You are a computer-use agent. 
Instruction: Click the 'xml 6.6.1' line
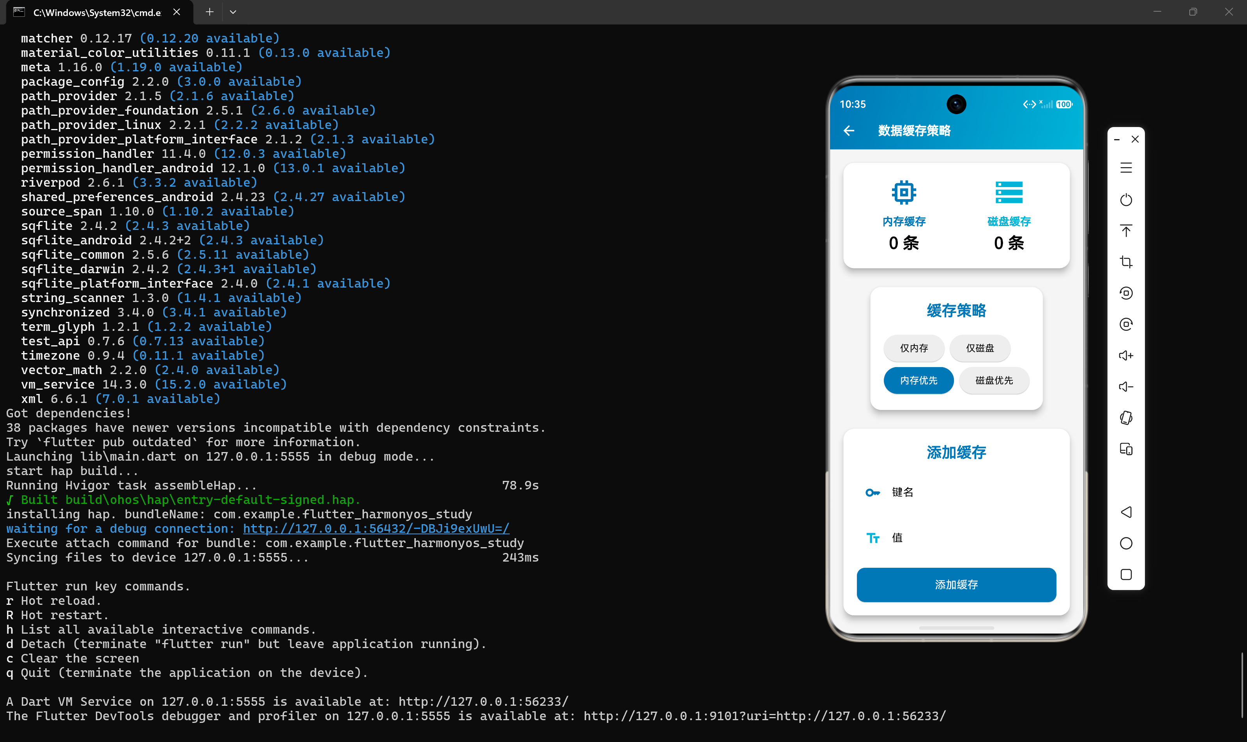(120, 399)
